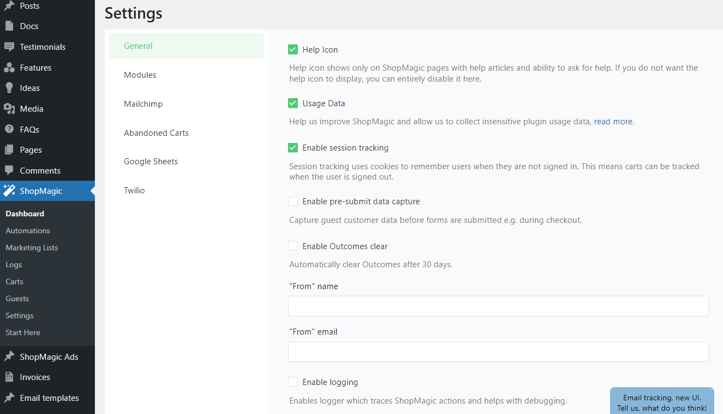Click the "From" name input field

point(498,306)
